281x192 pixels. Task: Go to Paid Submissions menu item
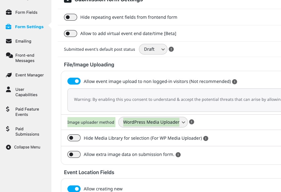coord(27,132)
